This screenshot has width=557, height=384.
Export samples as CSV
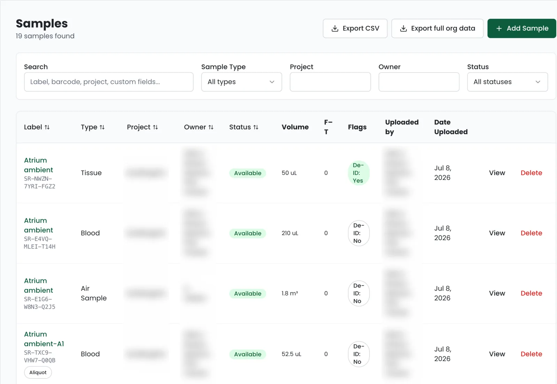(x=355, y=28)
